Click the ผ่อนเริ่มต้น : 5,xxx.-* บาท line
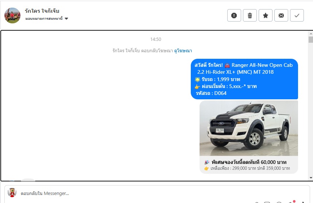The image size is (313, 203). [x=229, y=86]
